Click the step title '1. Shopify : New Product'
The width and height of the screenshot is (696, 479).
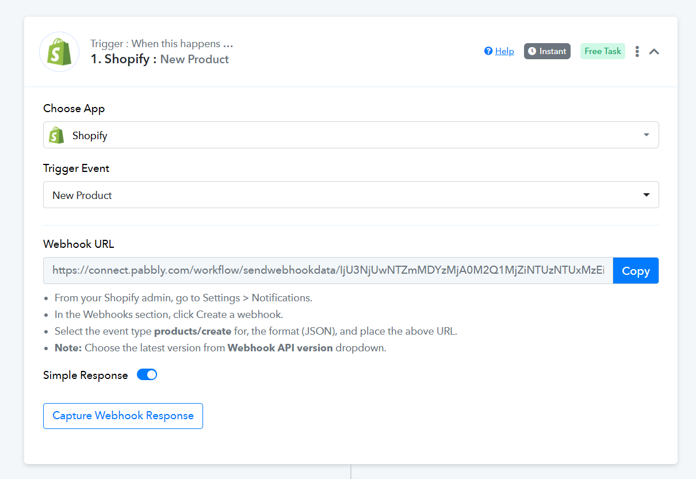pos(160,59)
